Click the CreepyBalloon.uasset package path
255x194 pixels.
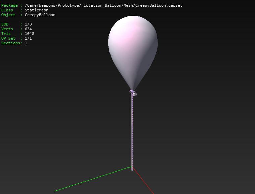pos(103,6)
